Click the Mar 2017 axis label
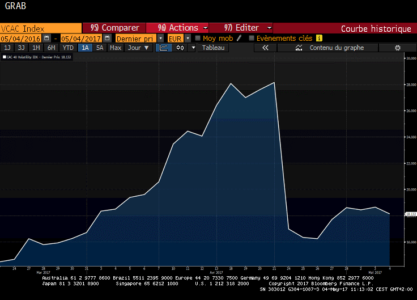The image size is (417, 300). tap(44, 273)
